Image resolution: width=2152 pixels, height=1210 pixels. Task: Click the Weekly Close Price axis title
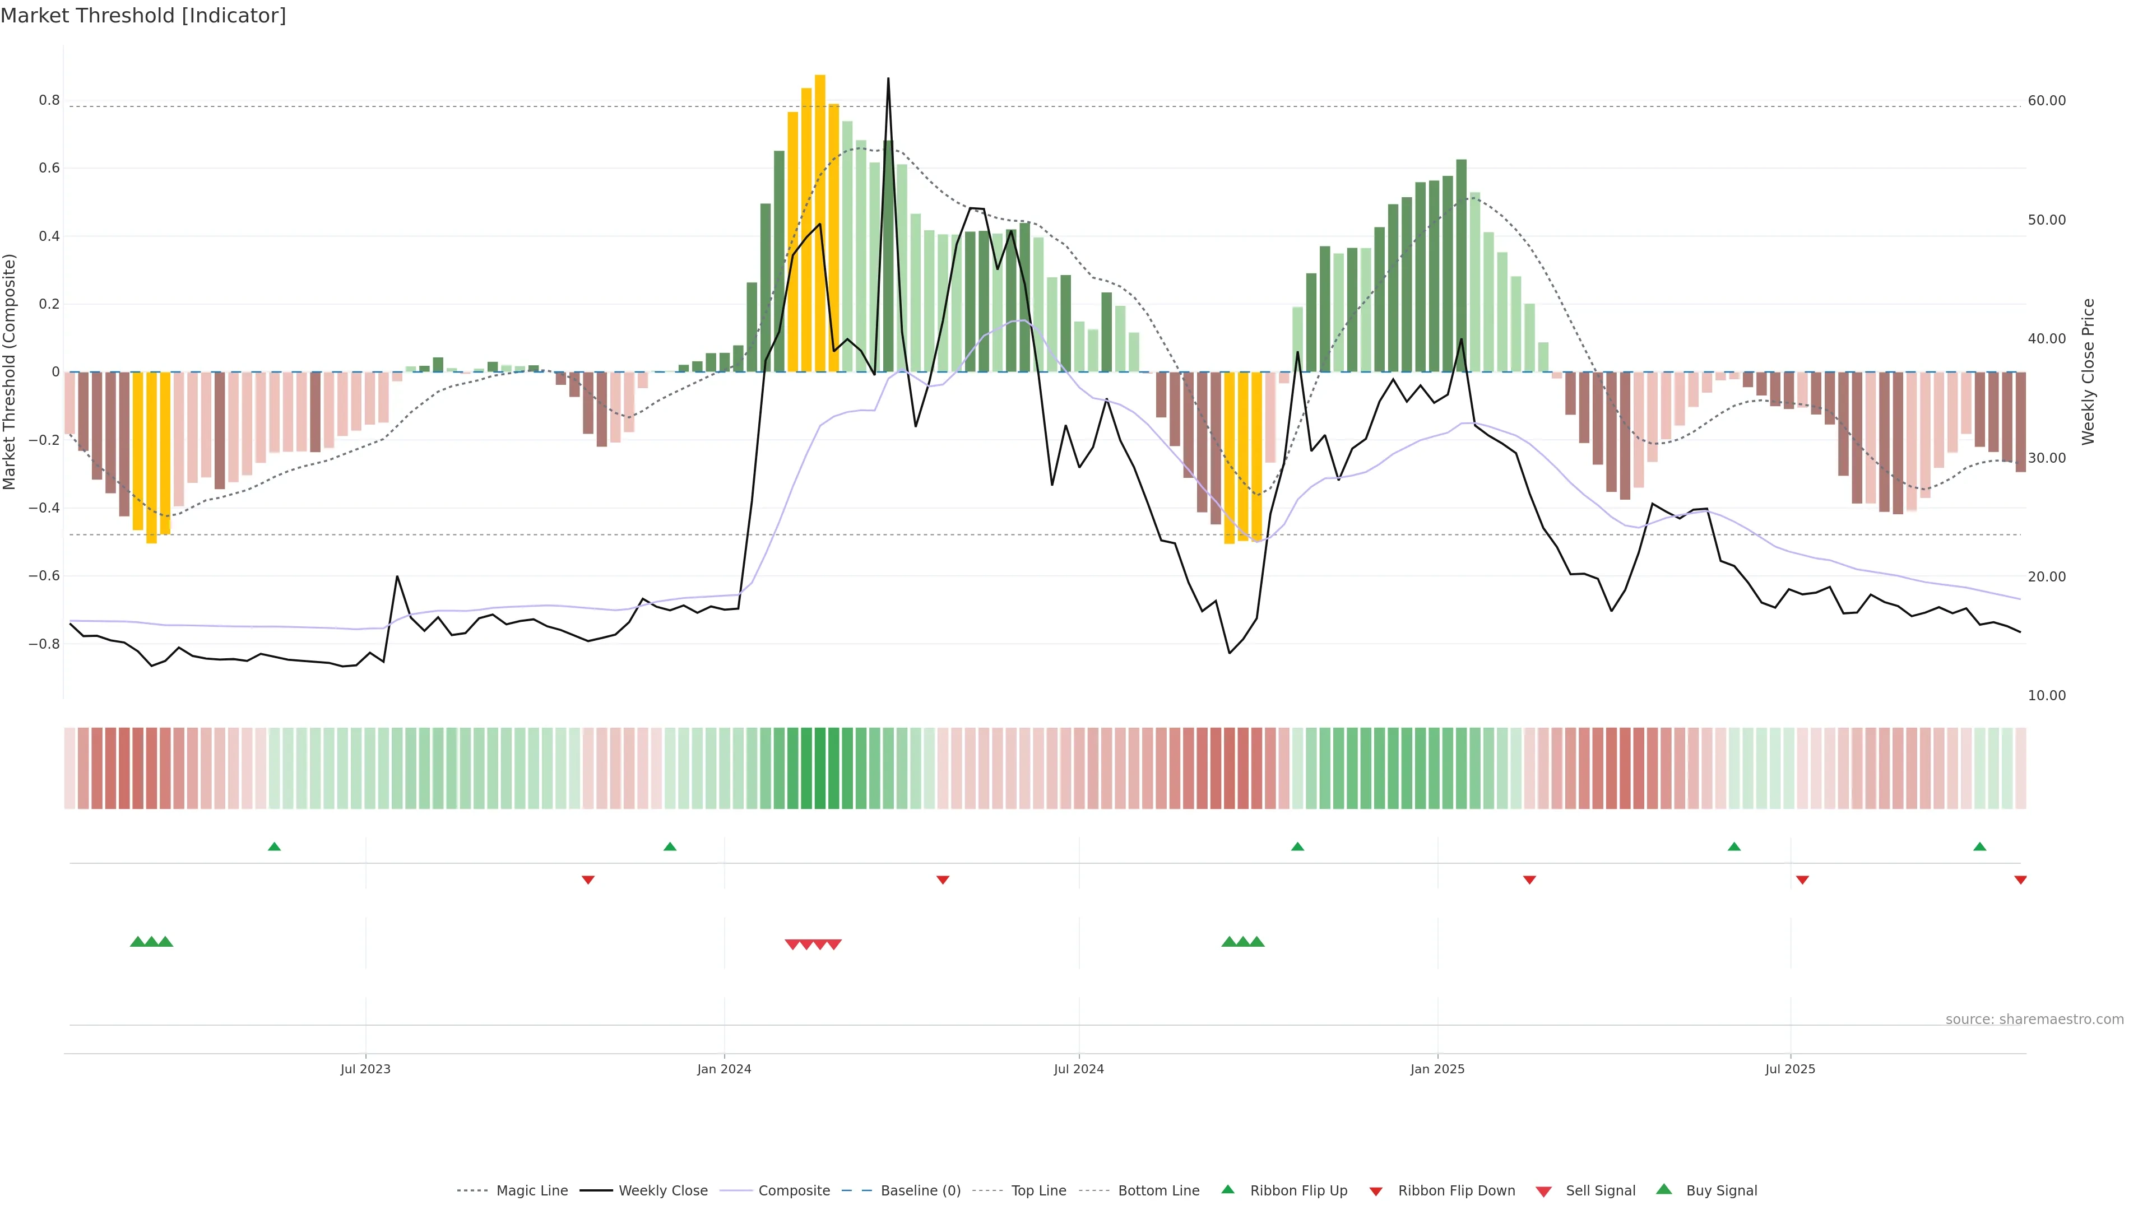pyautogui.click(x=2089, y=371)
